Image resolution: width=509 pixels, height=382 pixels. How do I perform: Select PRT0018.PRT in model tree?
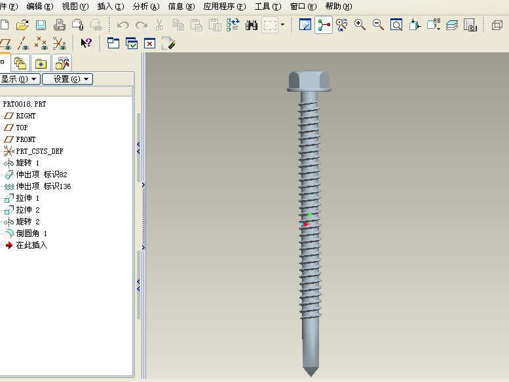click(x=24, y=104)
